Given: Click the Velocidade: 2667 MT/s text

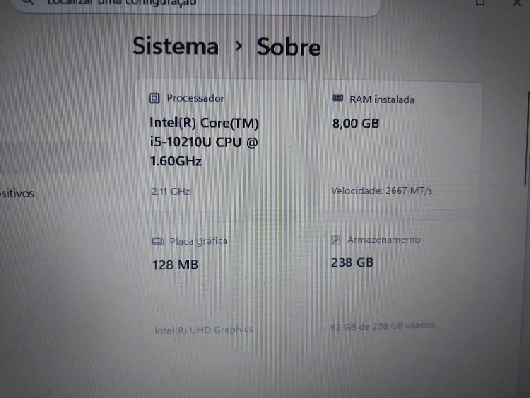Looking at the screenshot, I should tap(382, 191).
